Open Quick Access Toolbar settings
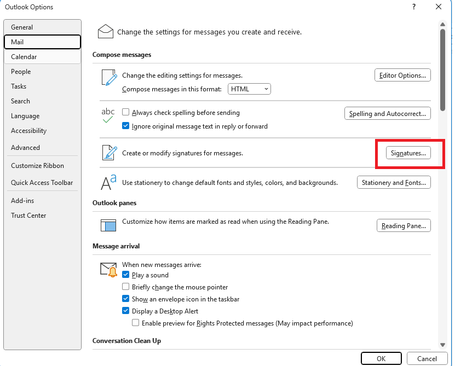Image resolution: width=455 pixels, height=366 pixels. [42, 183]
